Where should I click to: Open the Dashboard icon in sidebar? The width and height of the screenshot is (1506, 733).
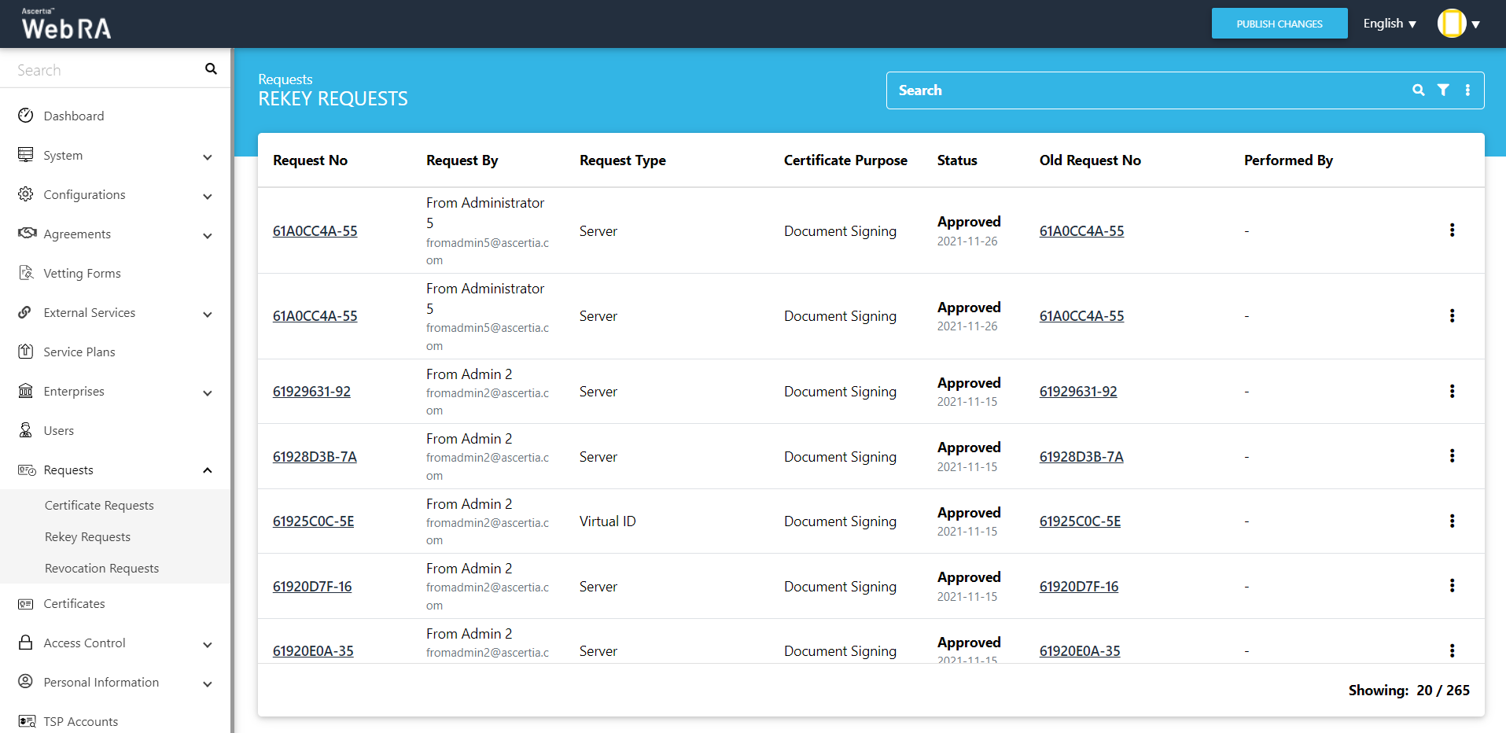click(26, 116)
